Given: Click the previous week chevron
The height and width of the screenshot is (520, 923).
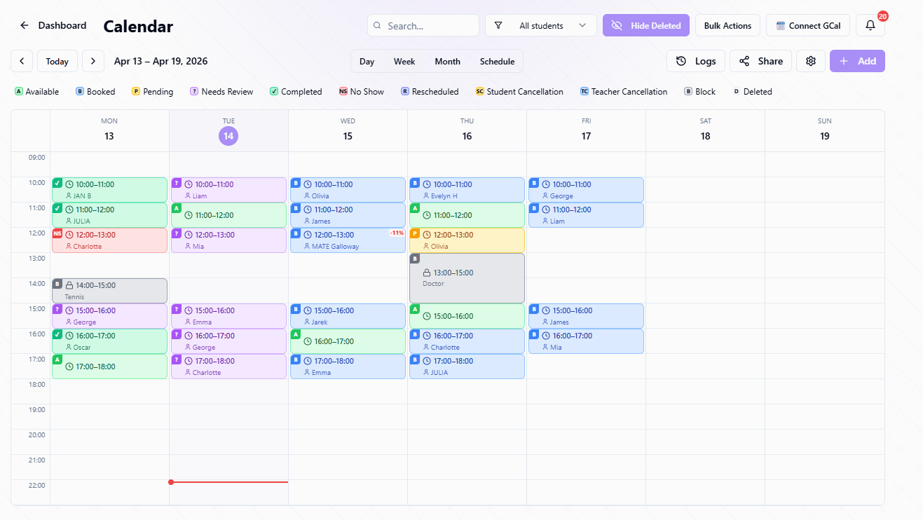Looking at the screenshot, I should (22, 61).
